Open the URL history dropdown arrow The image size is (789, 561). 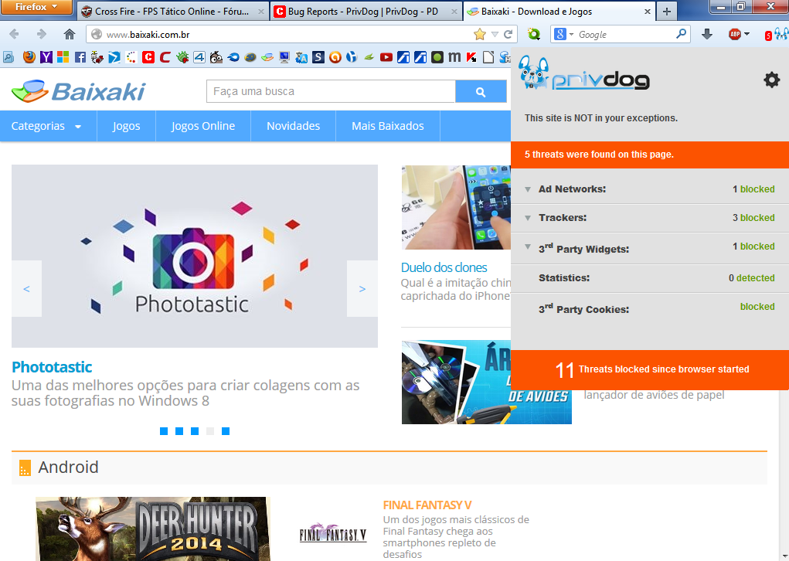495,34
